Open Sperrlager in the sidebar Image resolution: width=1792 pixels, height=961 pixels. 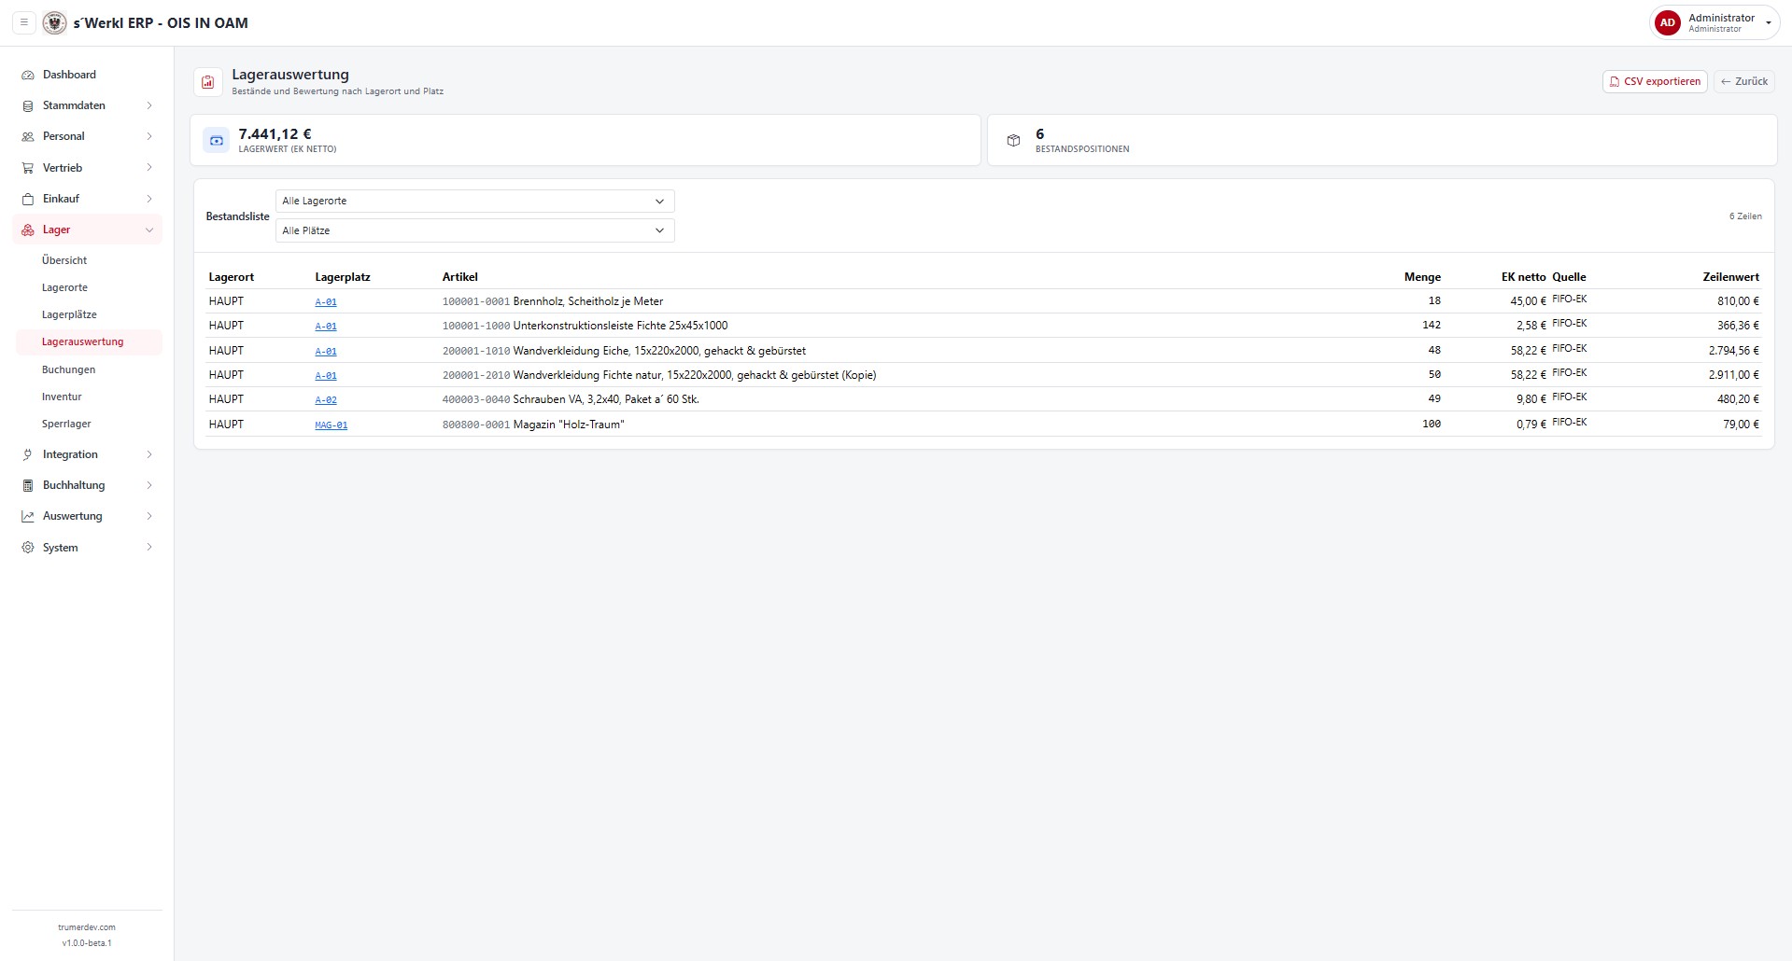pos(66,424)
